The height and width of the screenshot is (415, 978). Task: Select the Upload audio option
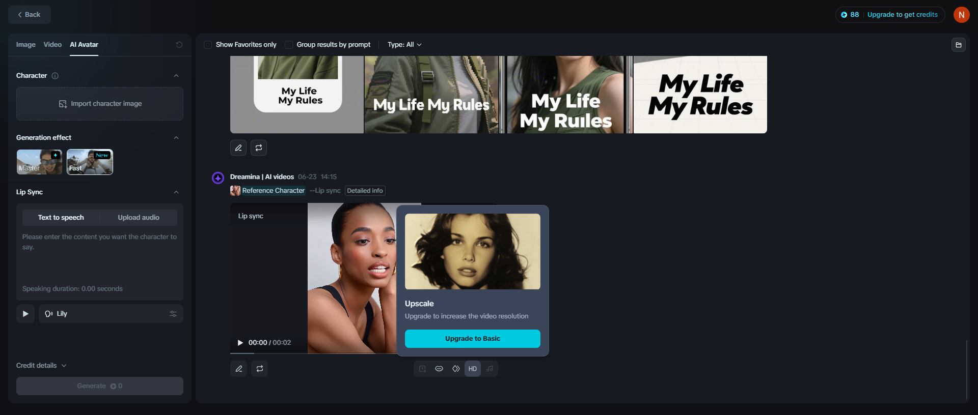tap(139, 218)
